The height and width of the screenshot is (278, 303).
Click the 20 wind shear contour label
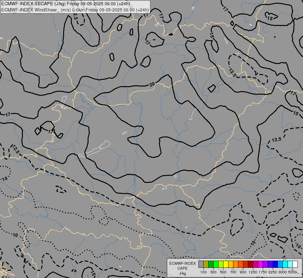pos(152,84)
